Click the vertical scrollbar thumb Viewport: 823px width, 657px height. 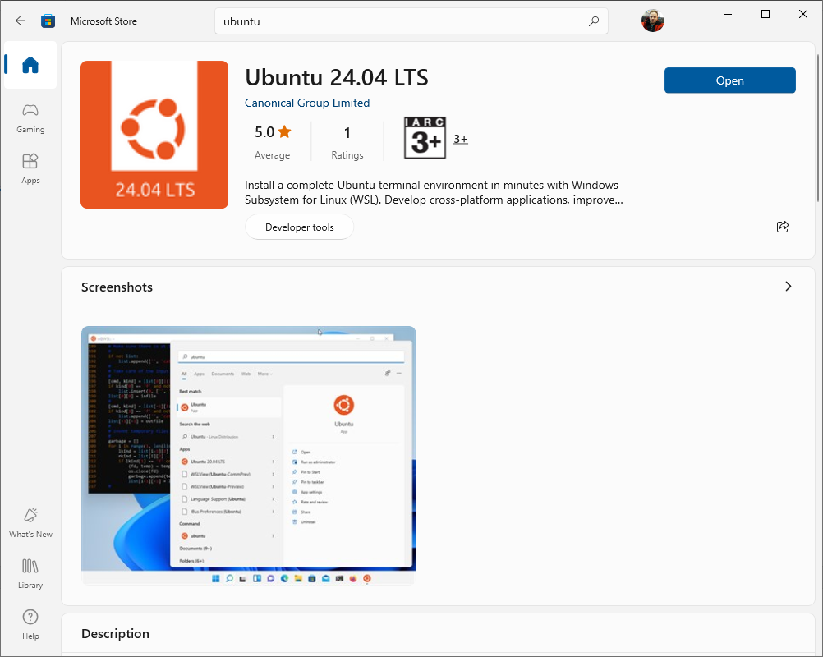(x=818, y=127)
